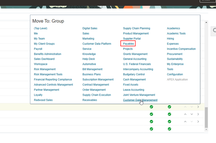
Task: Select Financial Reporting Compliance group
Action: [x=53, y=79]
